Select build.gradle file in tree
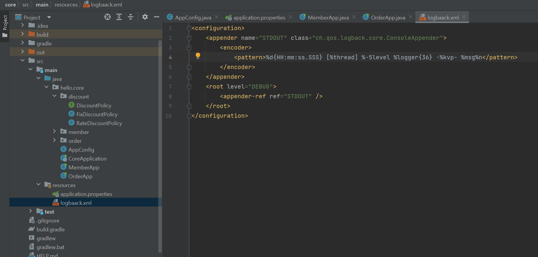The image size is (538, 257). pos(50,229)
